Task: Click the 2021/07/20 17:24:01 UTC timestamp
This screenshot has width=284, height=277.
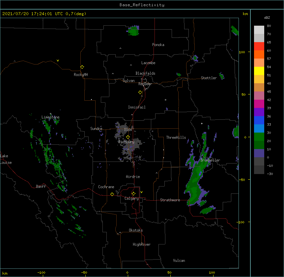Action: click(33, 14)
